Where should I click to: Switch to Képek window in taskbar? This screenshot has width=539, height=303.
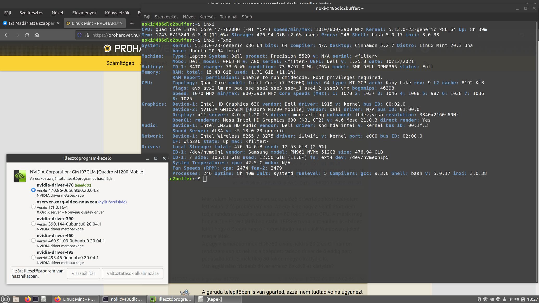pyautogui.click(x=219, y=299)
